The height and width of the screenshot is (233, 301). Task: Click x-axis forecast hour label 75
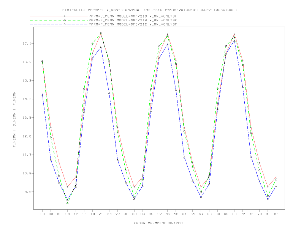(251, 214)
